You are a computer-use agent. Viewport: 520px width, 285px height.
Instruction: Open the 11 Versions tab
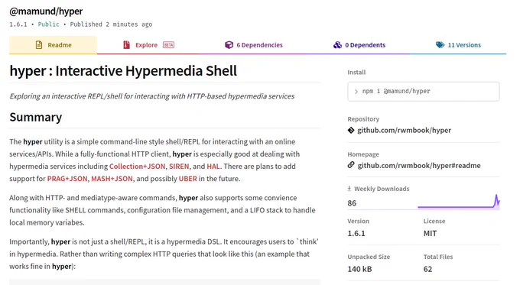click(x=458, y=45)
